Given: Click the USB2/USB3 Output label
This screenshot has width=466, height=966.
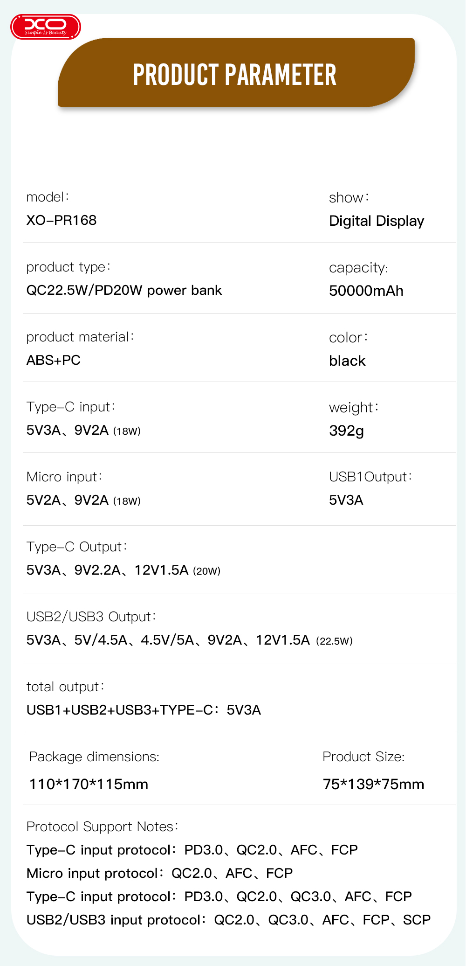Looking at the screenshot, I should pyautogui.click(x=91, y=617).
